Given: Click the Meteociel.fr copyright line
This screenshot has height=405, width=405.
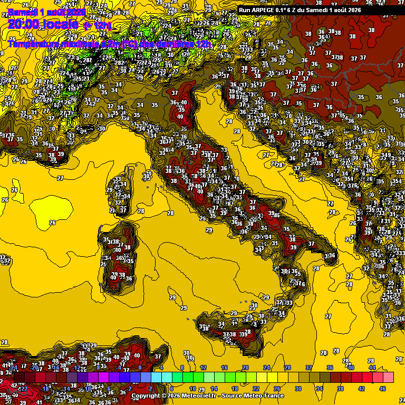Looking at the screenshot, I should (x=208, y=396).
